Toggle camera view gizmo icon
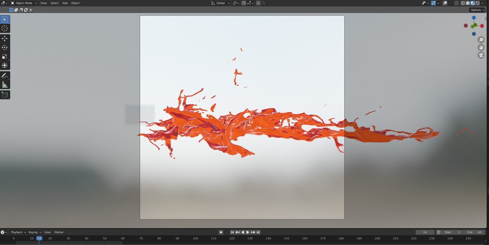489x245 pixels. pyautogui.click(x=481, y=55)
